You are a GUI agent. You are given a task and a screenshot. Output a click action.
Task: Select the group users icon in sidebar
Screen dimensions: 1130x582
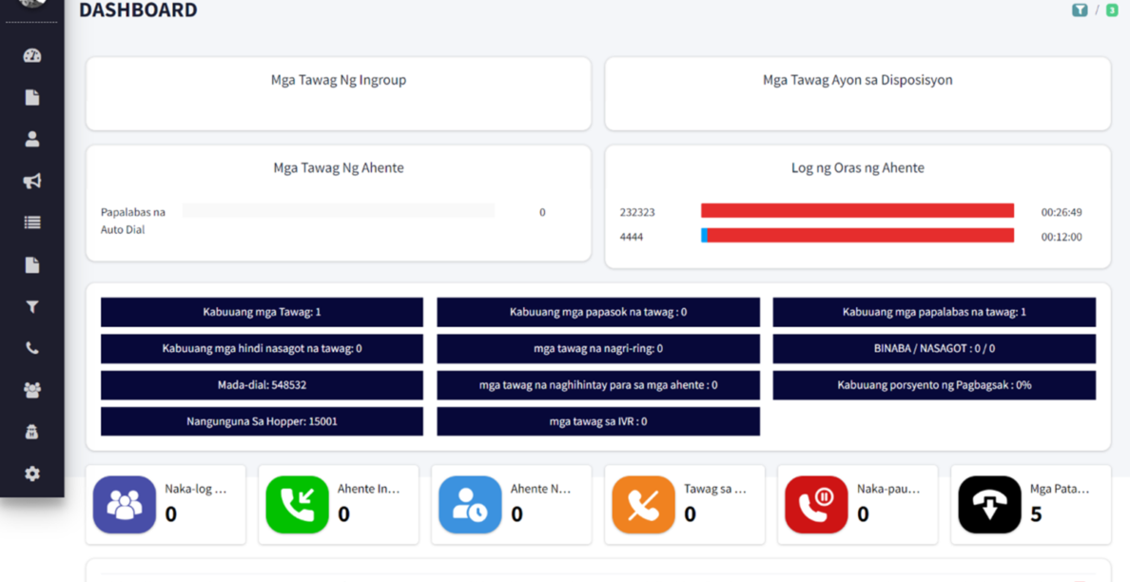(x=32, y=390)
